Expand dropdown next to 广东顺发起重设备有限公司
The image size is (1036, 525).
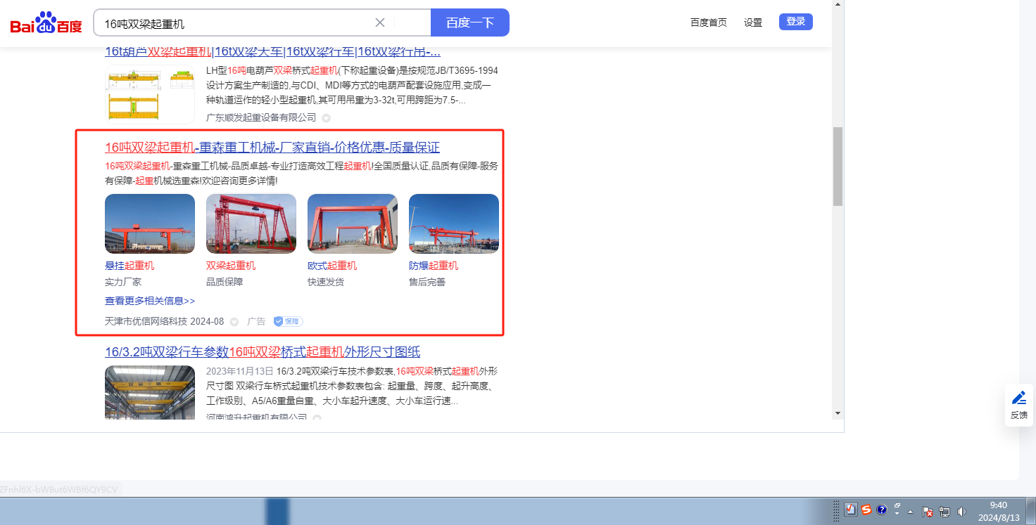pos(326,117)
